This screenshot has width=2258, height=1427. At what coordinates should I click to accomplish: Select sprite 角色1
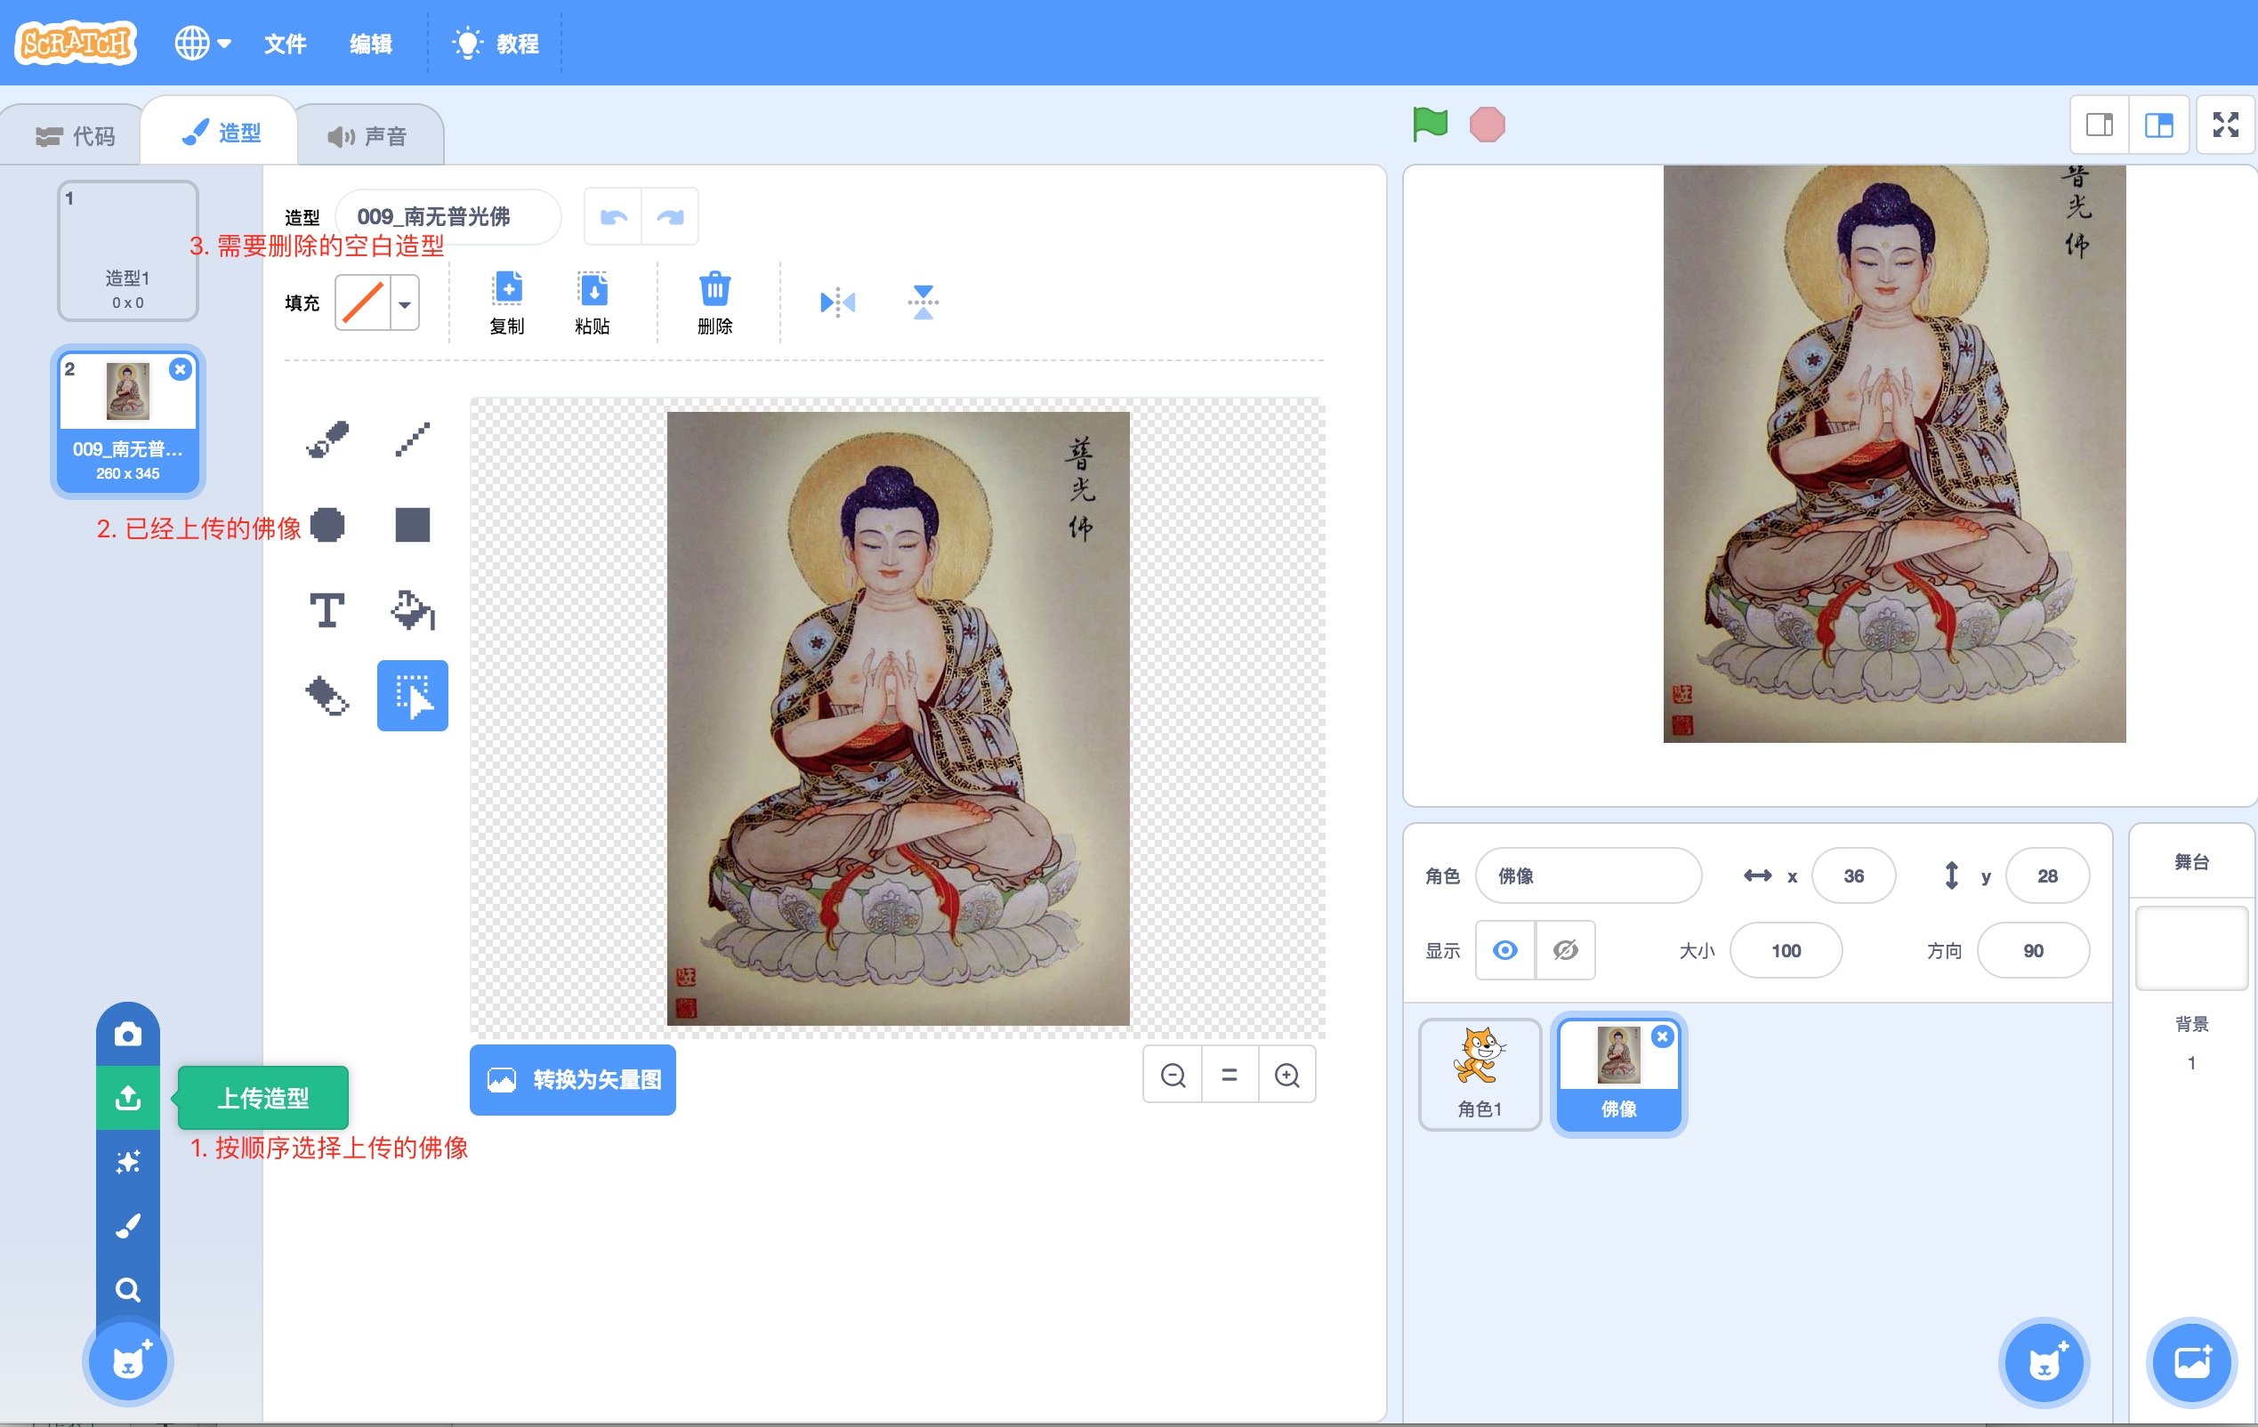point(1480,1075)
